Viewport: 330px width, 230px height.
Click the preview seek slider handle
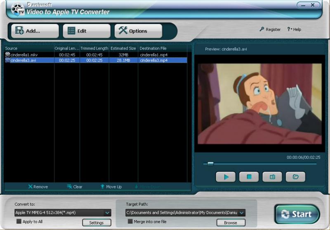210,164
